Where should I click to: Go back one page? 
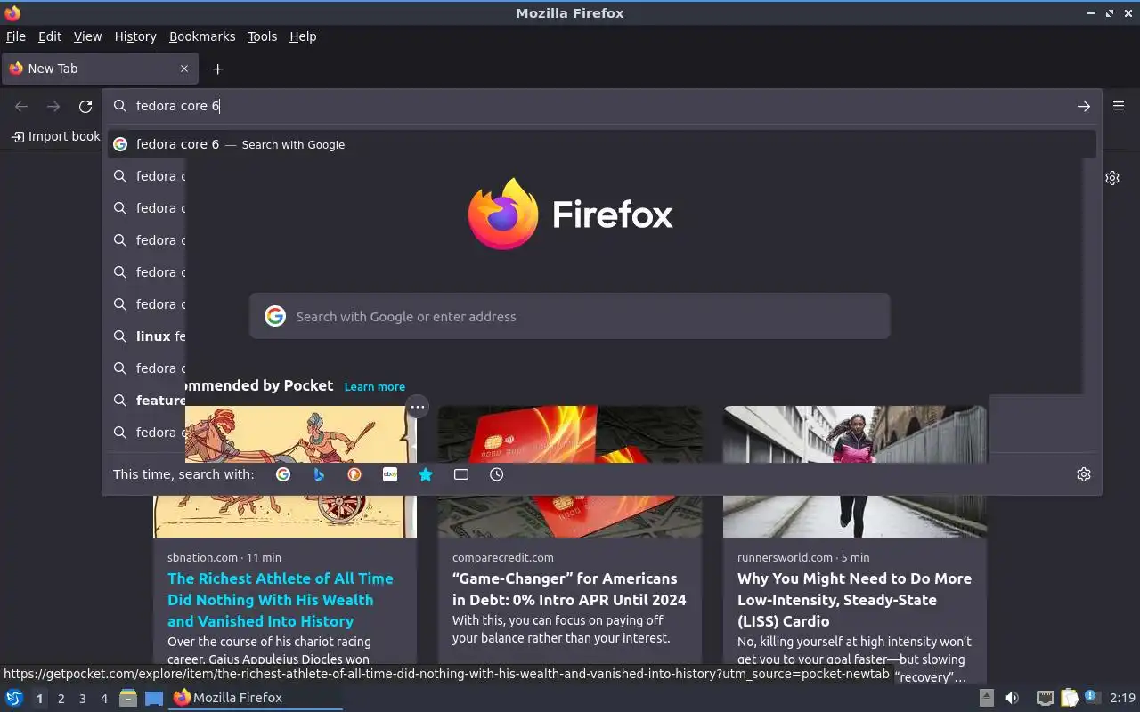[21, 106]
